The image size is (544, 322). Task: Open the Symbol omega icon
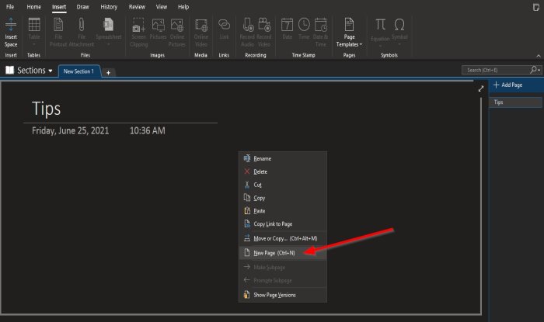(x=399, y=25)
